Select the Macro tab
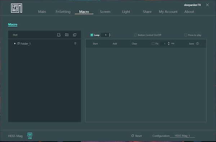216x142 pixels. (84, 12)
